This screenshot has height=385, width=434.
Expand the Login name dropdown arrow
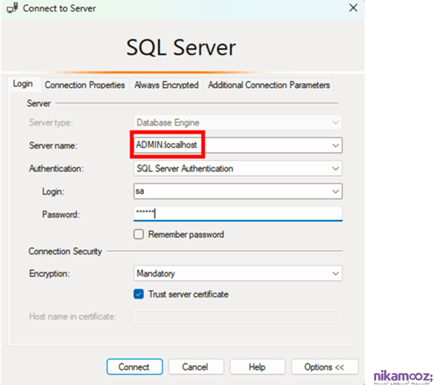[x=335, y=191]
